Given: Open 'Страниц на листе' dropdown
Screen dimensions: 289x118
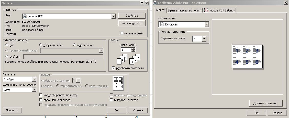Looking at the screenshot, I should click(x=204, y=39).
